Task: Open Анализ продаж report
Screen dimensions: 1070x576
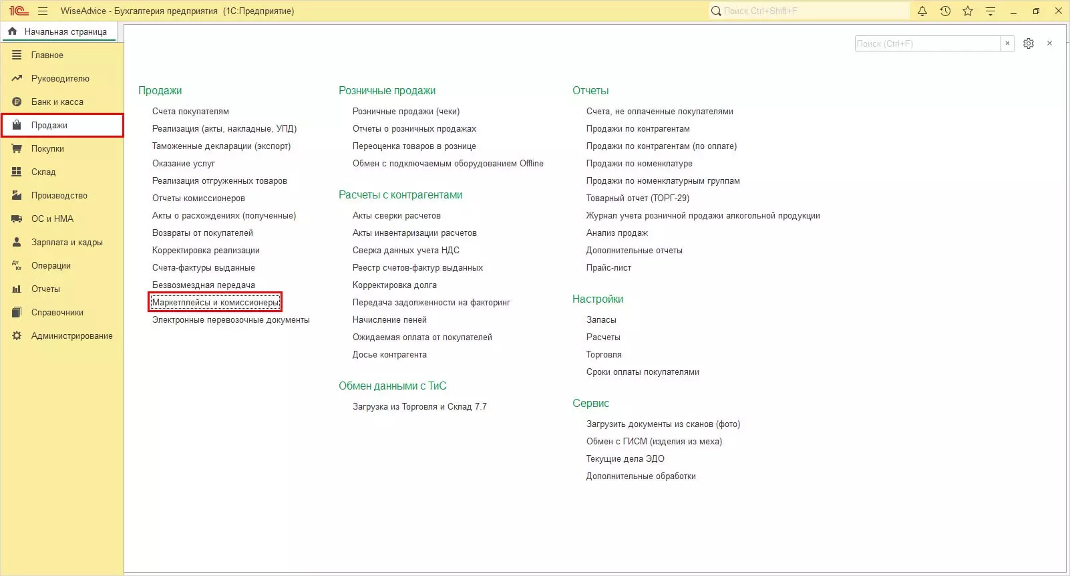Action: 617,233
